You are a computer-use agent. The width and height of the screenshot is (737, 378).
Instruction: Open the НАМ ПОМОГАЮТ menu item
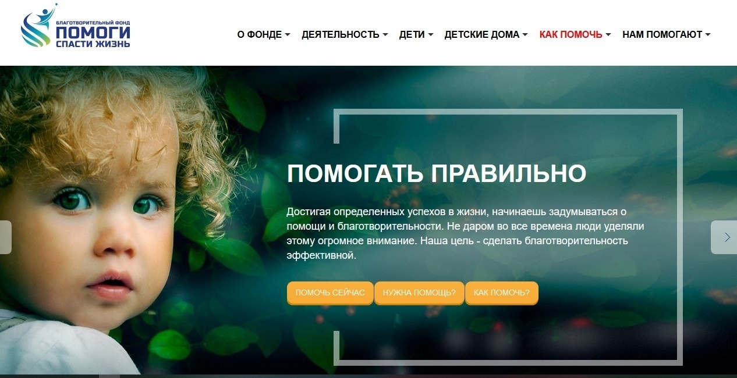tap(662, 35)
